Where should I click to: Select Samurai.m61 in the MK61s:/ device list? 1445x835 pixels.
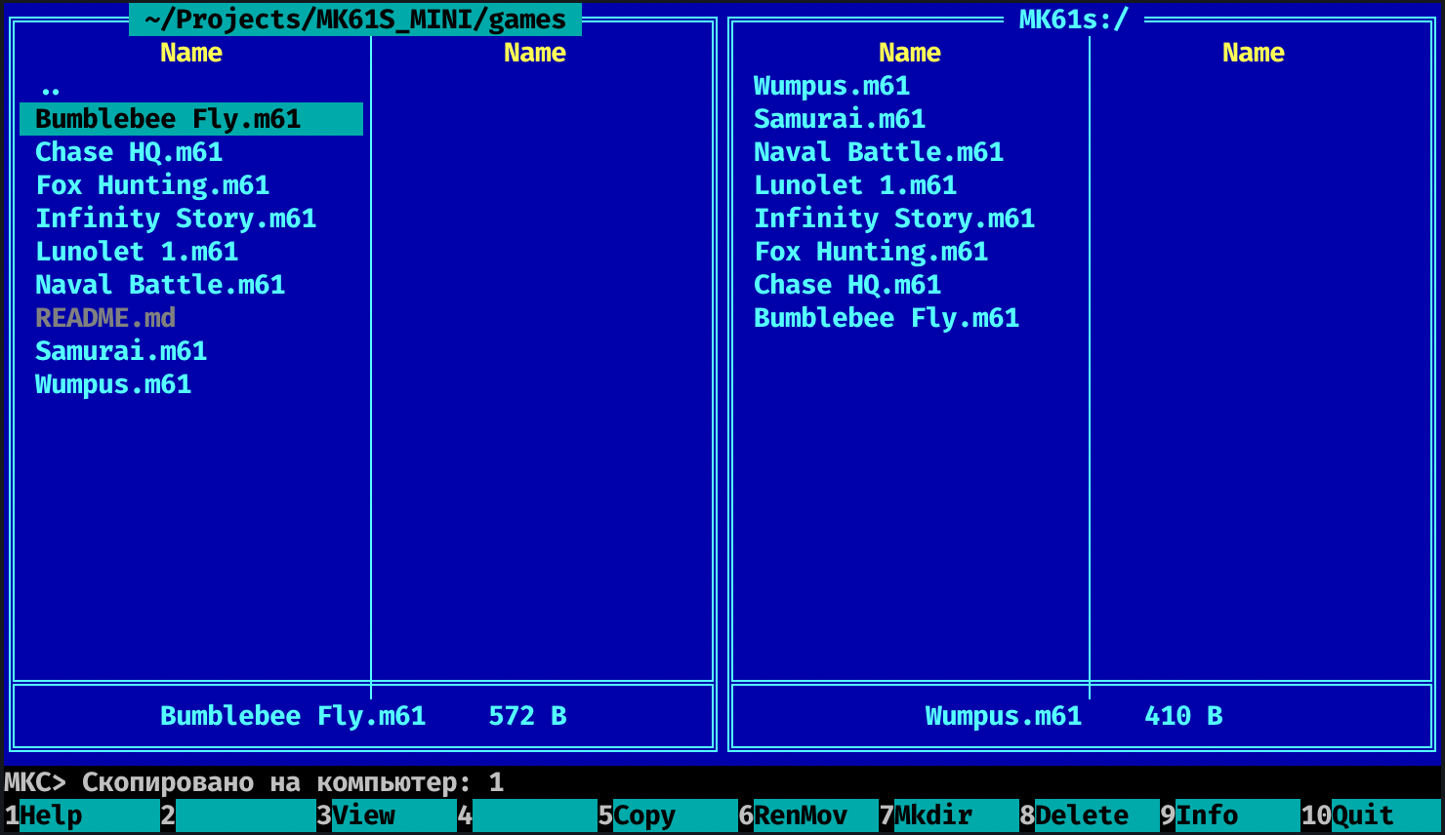[910, 119]
